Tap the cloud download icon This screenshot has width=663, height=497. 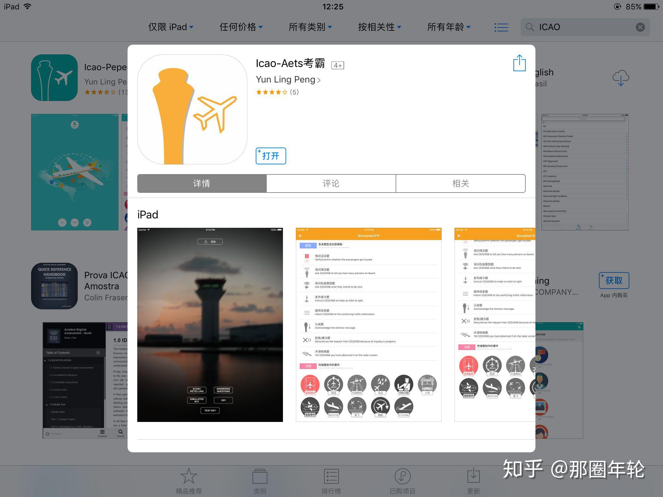620,78
